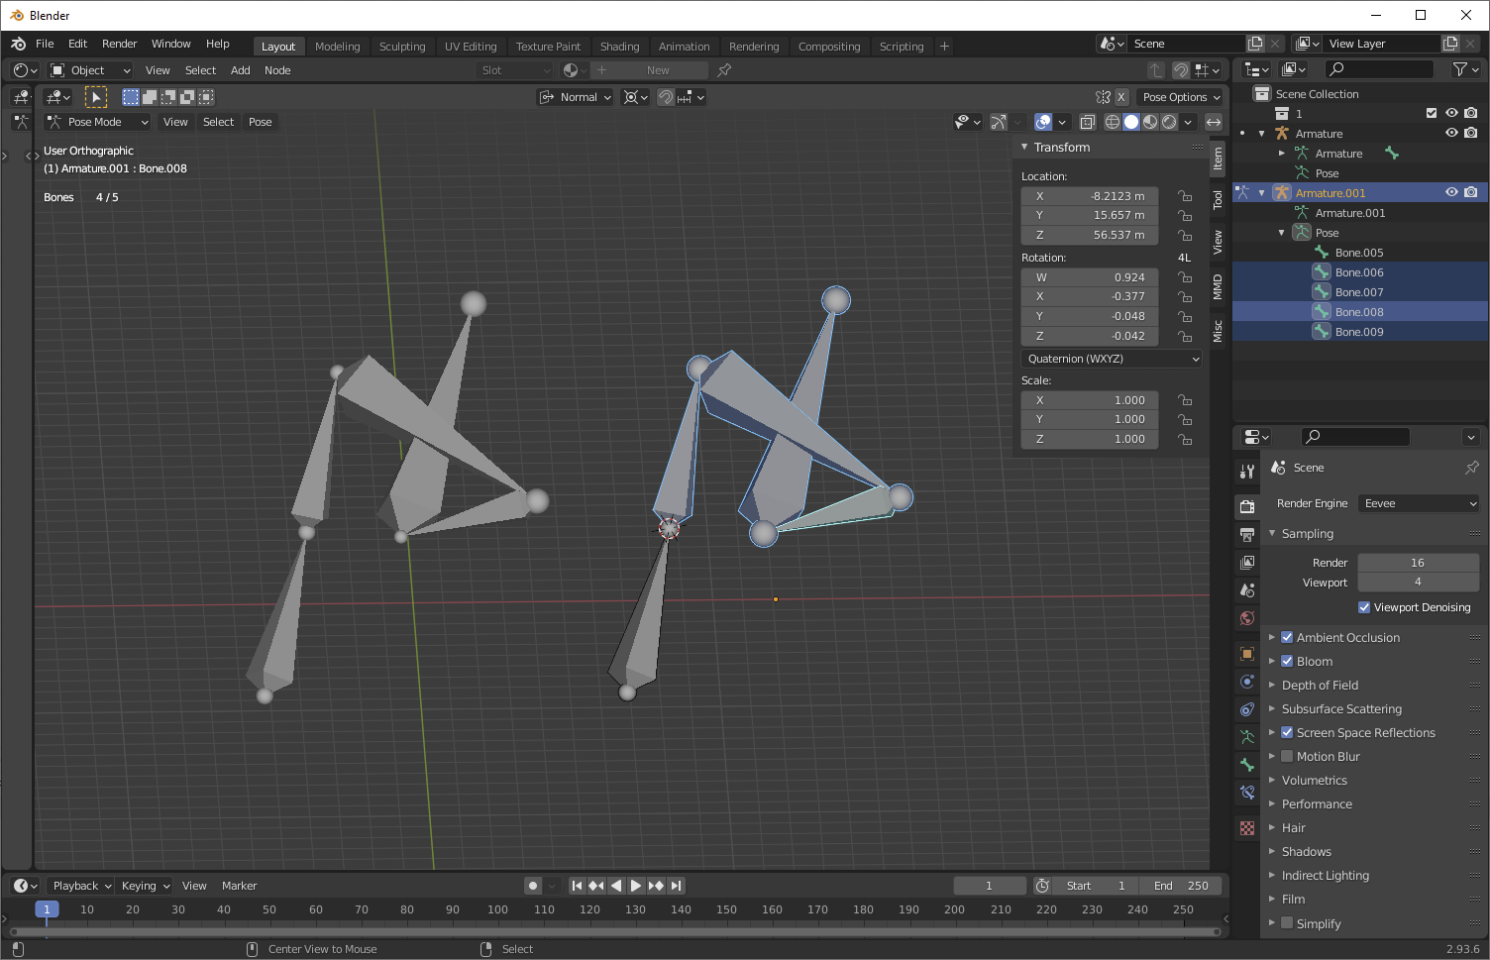Open the MMD sidebar tab
The image size is (1490, 960).
1218,287
